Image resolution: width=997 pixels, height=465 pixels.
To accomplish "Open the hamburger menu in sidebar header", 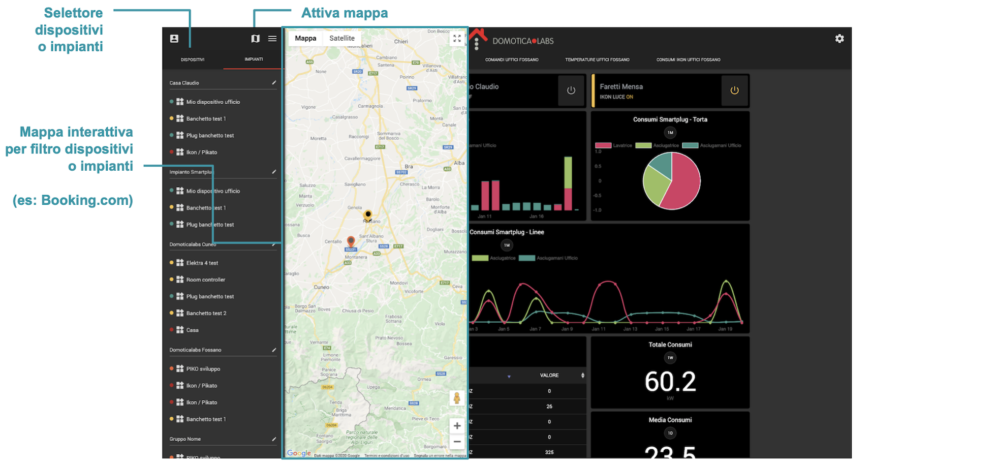I will point(272,39).
